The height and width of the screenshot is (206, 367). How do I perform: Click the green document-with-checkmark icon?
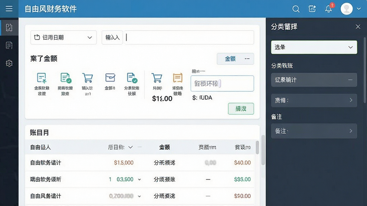[66, 78]
